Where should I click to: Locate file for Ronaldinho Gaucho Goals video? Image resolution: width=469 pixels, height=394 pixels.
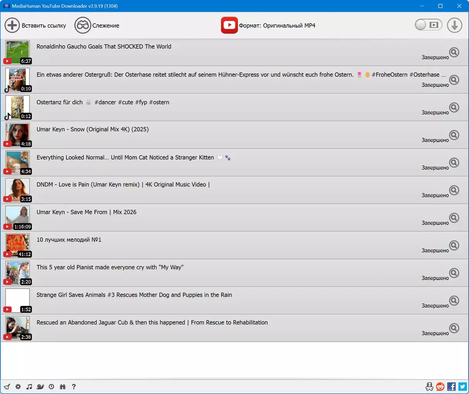point(454,52)
